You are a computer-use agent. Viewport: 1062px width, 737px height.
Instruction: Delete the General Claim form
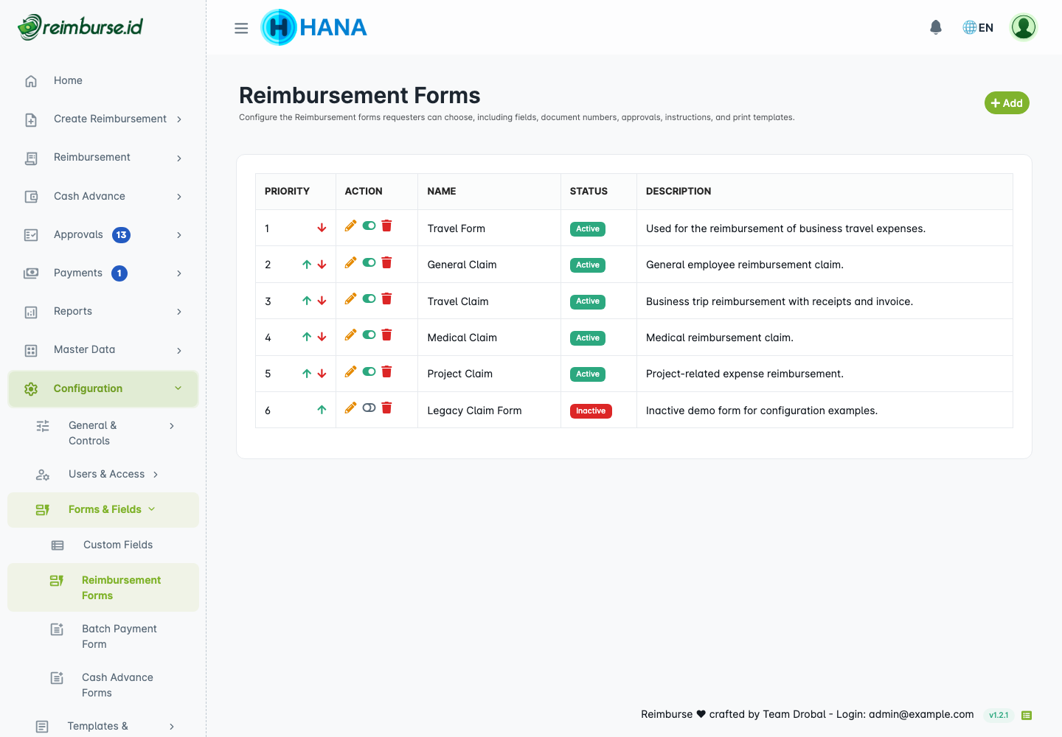point(386,262)
